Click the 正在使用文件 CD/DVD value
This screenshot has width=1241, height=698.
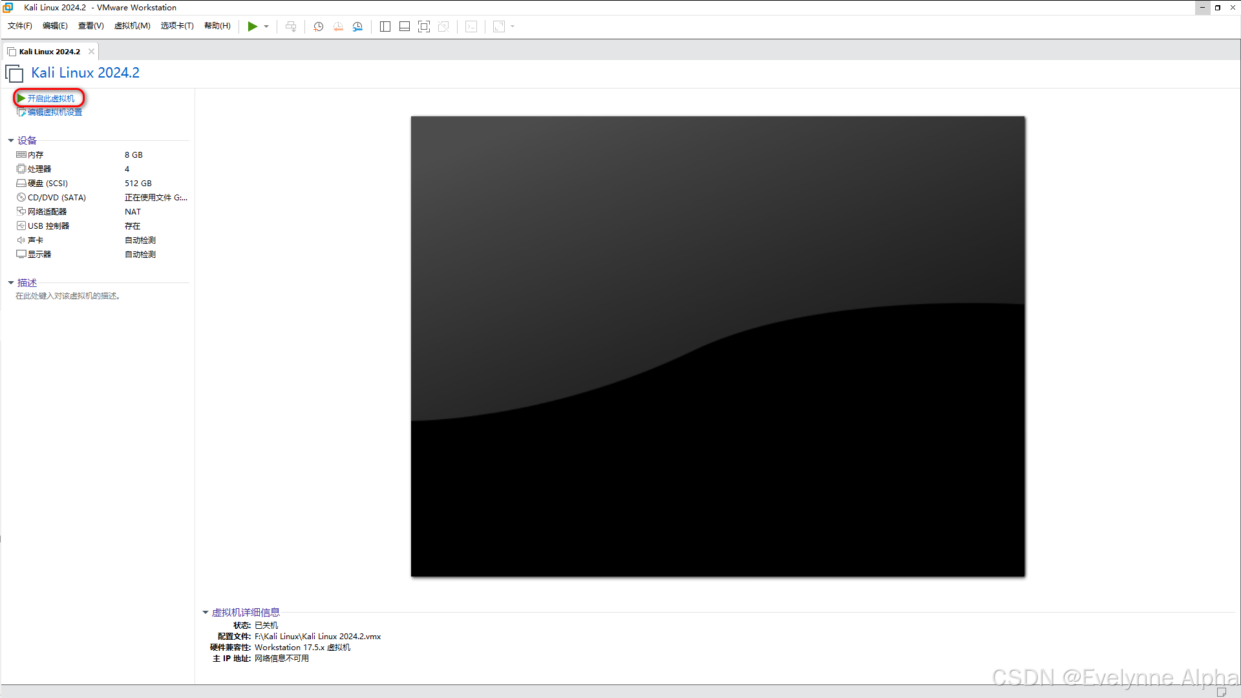(x=156, y=198)
